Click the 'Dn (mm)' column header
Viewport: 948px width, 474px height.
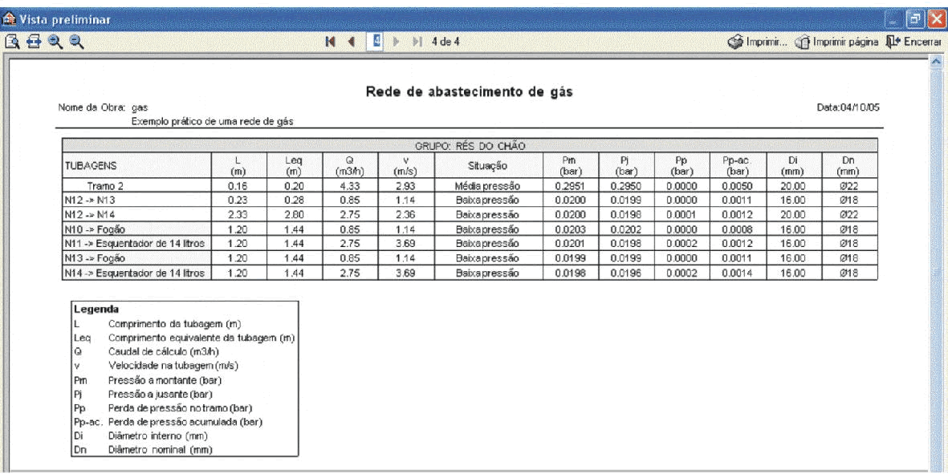[x=849, y=165]
